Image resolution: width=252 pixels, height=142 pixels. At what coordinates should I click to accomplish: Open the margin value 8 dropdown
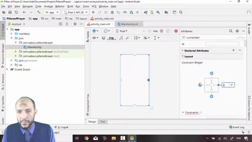click(x=232, y=85)
